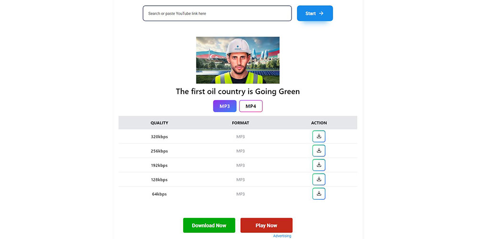Click the Advertising link

click(x=282, y=236)
